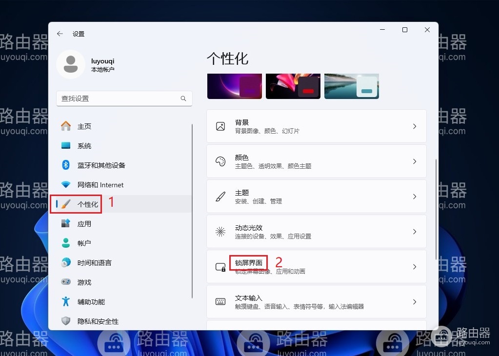Minimize the Settings window
Image resolution: width=499 pixels, height=356 pixels.
(x=382, y=30)
